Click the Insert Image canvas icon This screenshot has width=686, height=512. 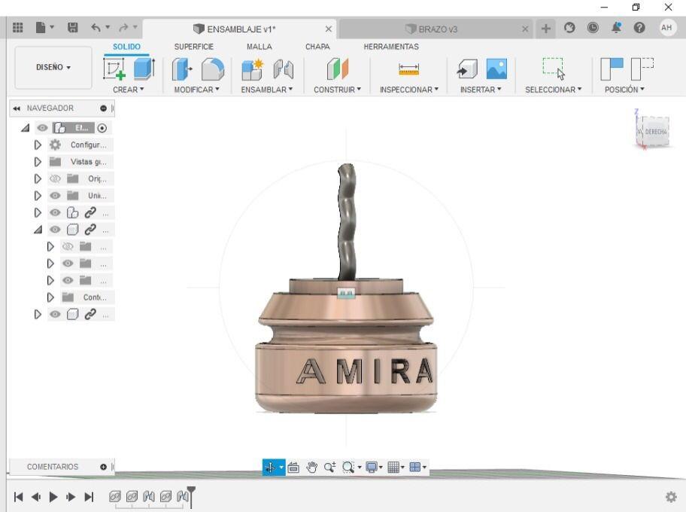tap(496, 69)
